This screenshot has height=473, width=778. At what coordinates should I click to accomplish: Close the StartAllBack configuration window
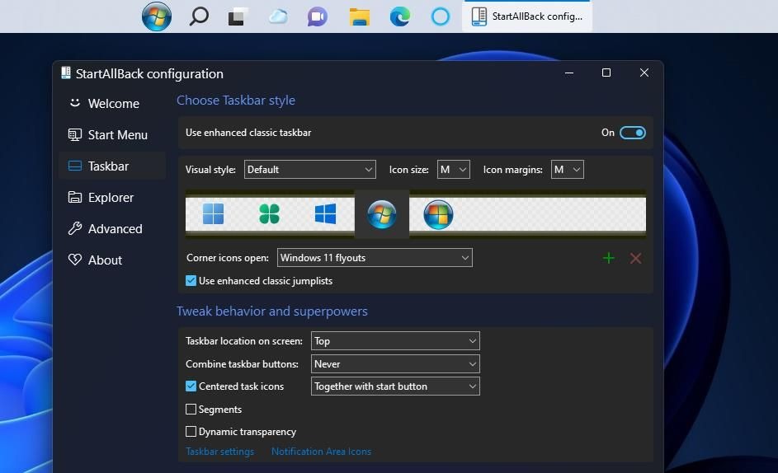click(644, 73)
